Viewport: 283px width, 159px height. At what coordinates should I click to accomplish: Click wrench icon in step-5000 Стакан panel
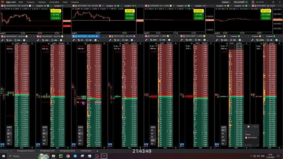(x=253, y=40)
